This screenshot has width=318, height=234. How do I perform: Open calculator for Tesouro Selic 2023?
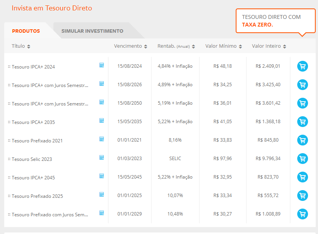(102, 157)
